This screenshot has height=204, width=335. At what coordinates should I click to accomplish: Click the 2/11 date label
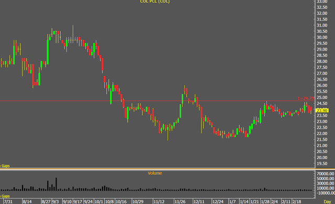(x=286, y=202)
